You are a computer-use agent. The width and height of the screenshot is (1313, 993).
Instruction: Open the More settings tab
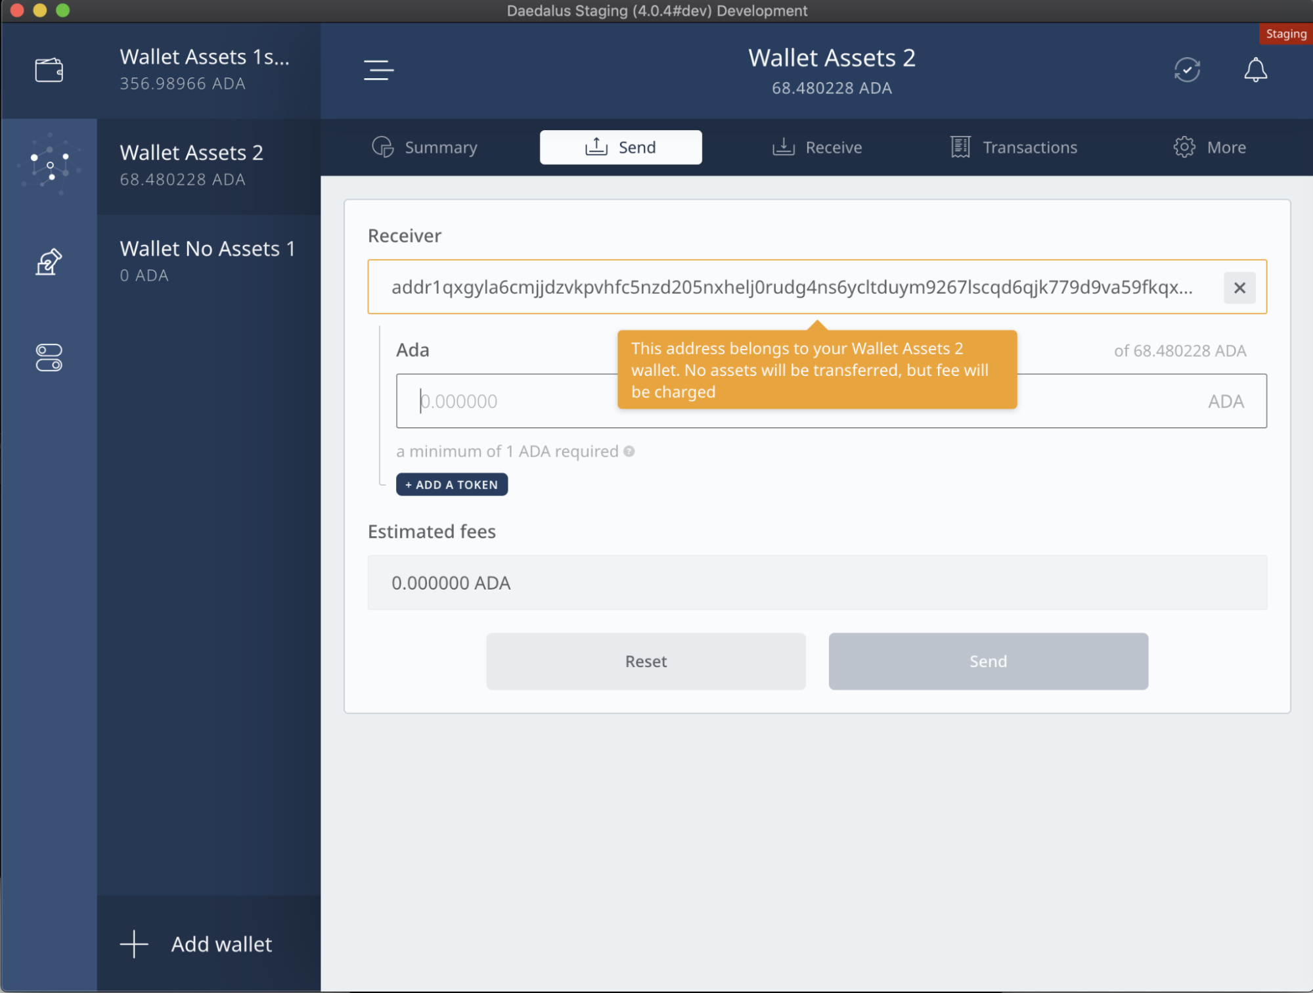pos(1209,147)
